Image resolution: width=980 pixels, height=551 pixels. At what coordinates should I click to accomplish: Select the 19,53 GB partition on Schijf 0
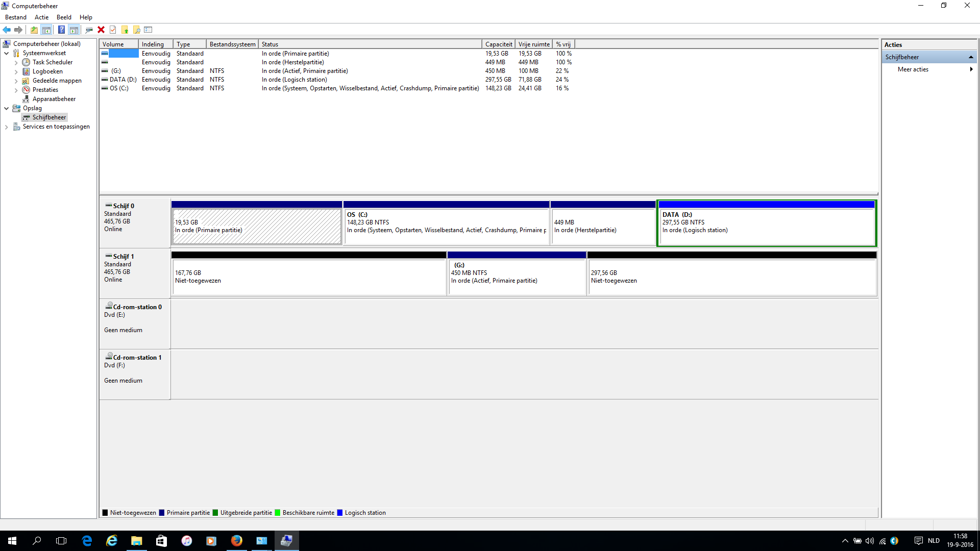tap(257, 223)
